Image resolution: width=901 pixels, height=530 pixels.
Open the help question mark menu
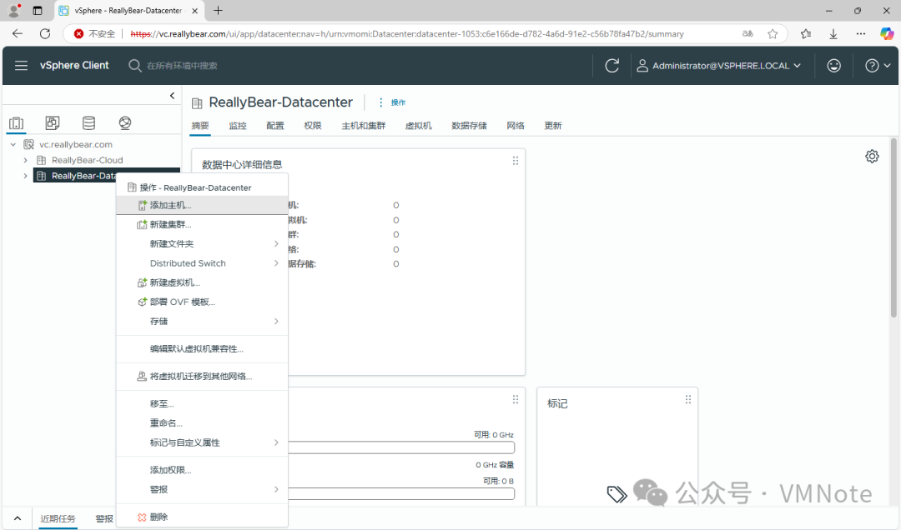pos(878,66)
